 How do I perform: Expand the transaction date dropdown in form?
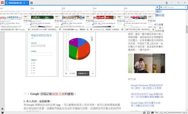click(x=38, y=45)
